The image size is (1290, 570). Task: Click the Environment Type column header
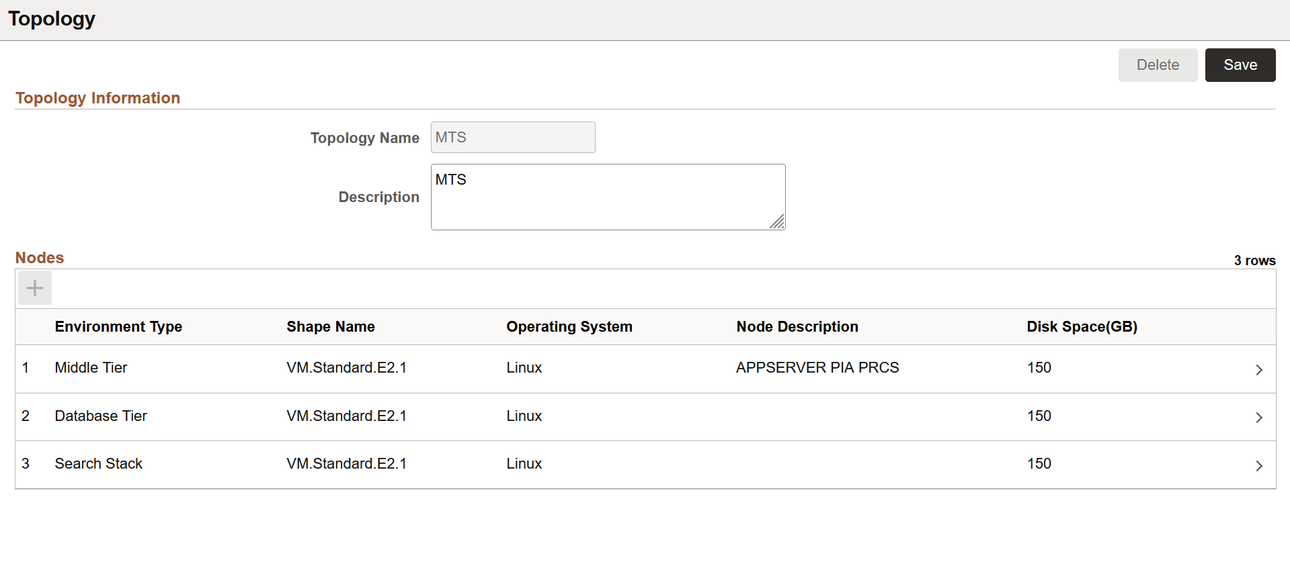[118, 327]
